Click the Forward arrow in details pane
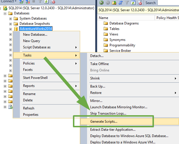The image size is (179, 144). [x=108, y=3]
